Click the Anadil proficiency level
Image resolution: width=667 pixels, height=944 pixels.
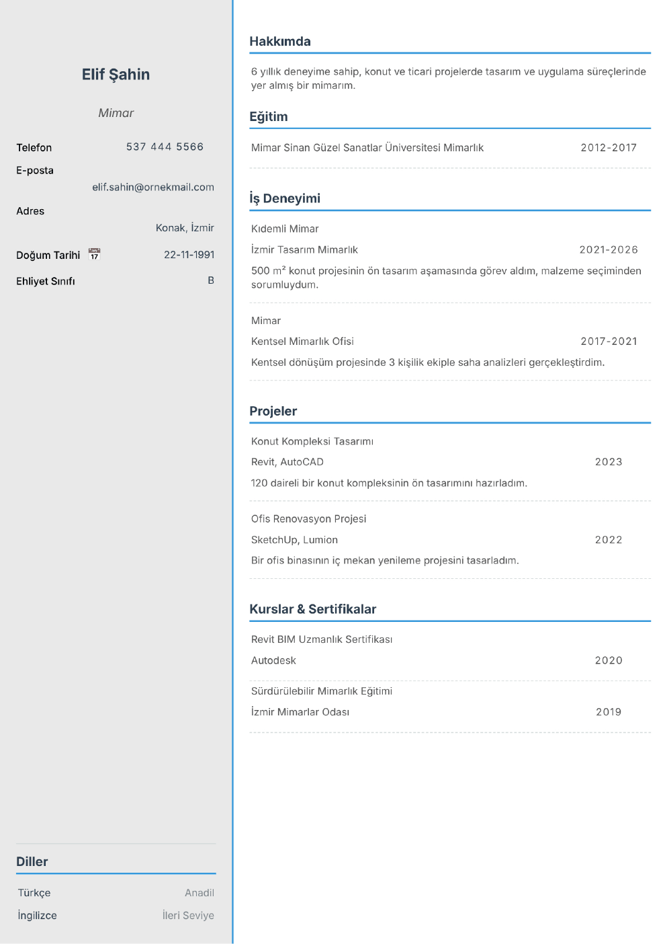click(199, 893)
